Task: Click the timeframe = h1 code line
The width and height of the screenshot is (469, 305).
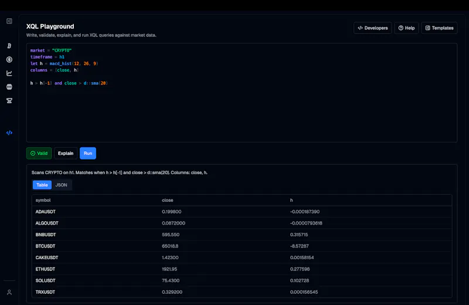Action: [x=47, y=57]
